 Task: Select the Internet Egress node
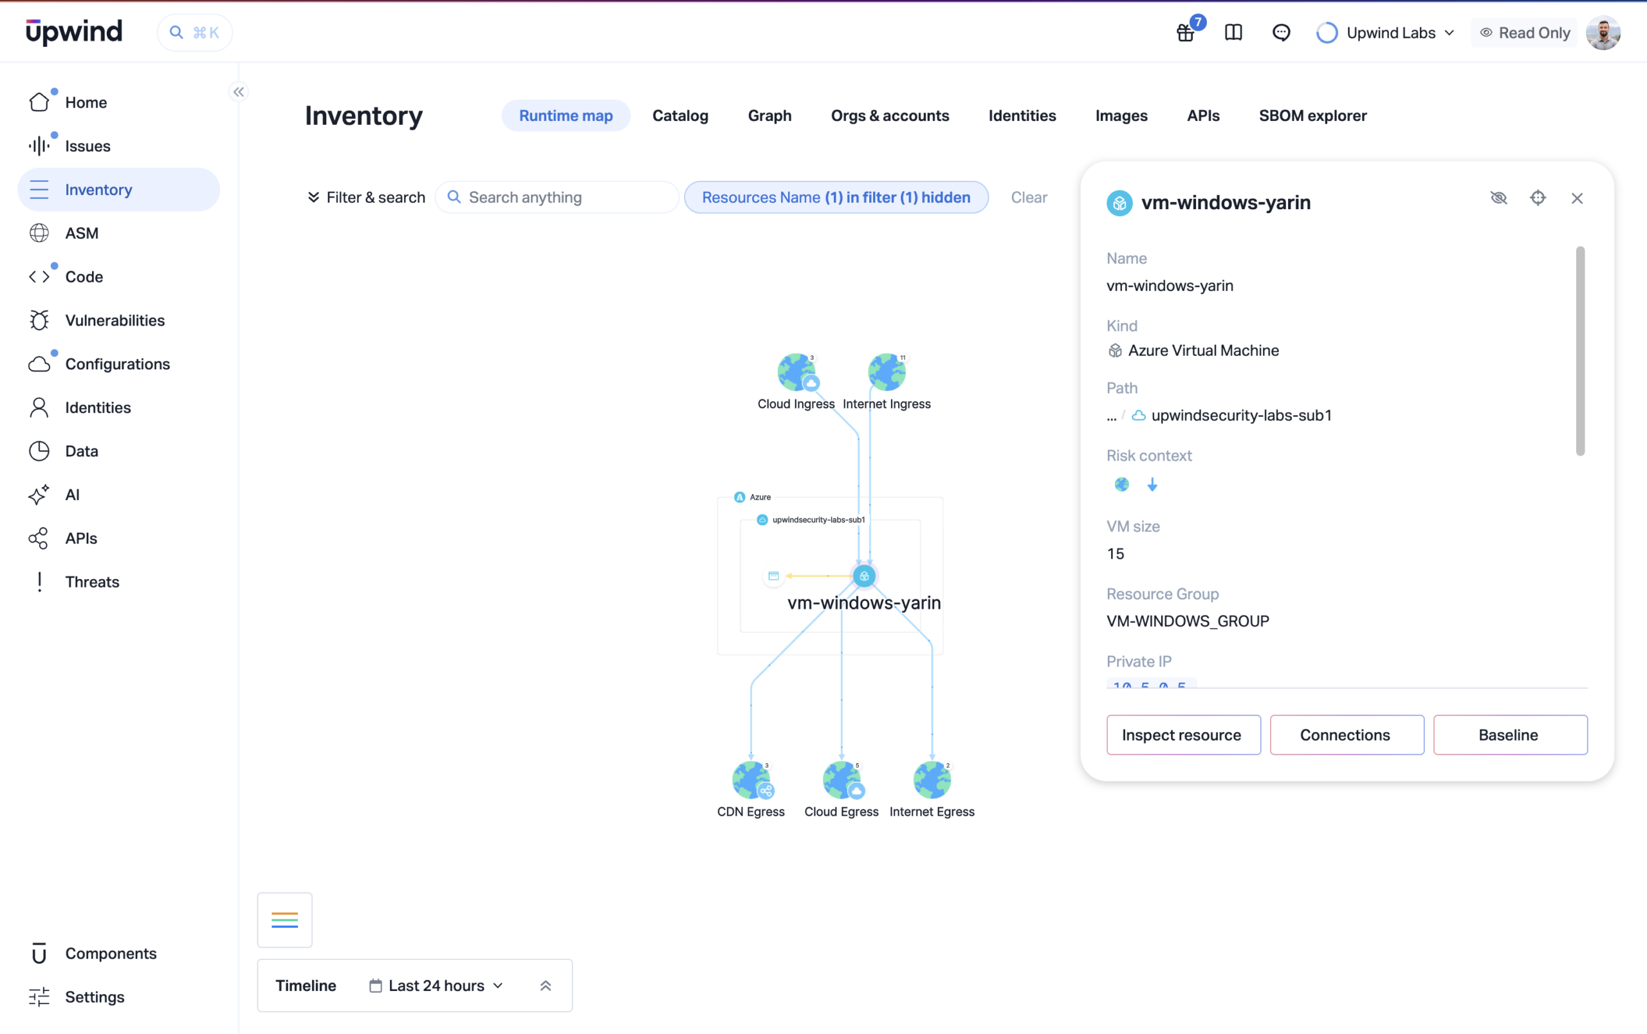pyautogui.click(x=932, y=780)
